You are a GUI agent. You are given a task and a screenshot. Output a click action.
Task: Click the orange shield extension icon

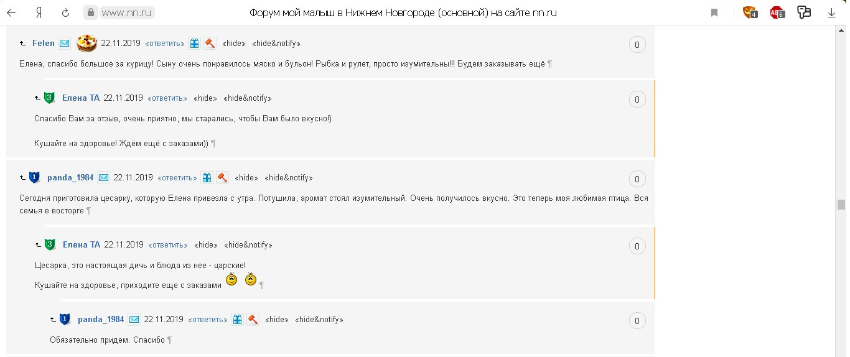(749, 12)
